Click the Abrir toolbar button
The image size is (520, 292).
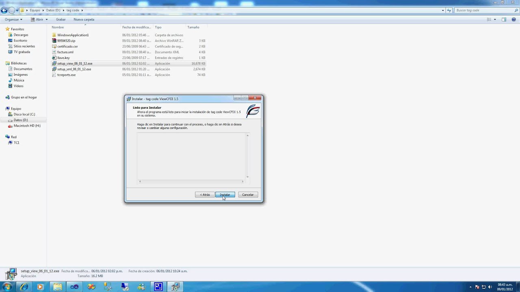[37, 19]
